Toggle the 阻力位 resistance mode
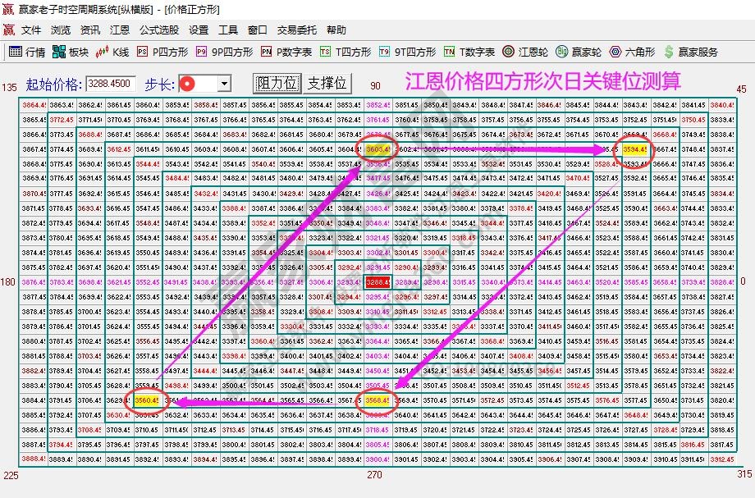 pos(277,83)
